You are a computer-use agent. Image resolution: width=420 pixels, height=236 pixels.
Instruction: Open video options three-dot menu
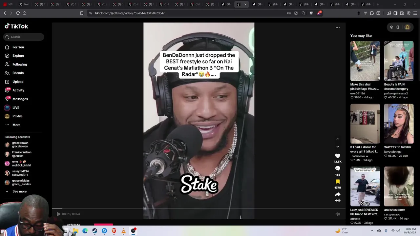(x=338, y=28)
